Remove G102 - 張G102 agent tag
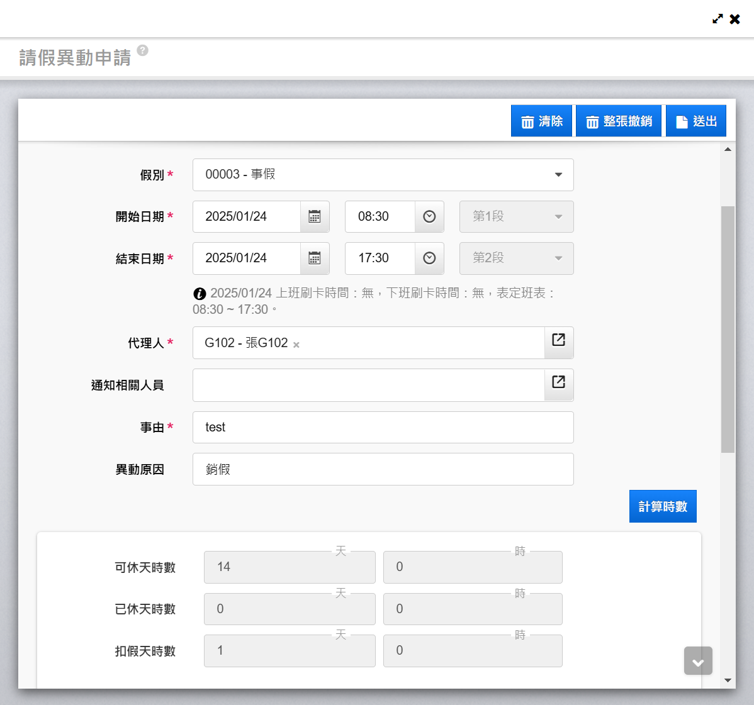The image size is (754, 705). pos(296,345)
